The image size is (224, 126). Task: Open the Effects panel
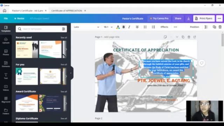coord(164,27)
